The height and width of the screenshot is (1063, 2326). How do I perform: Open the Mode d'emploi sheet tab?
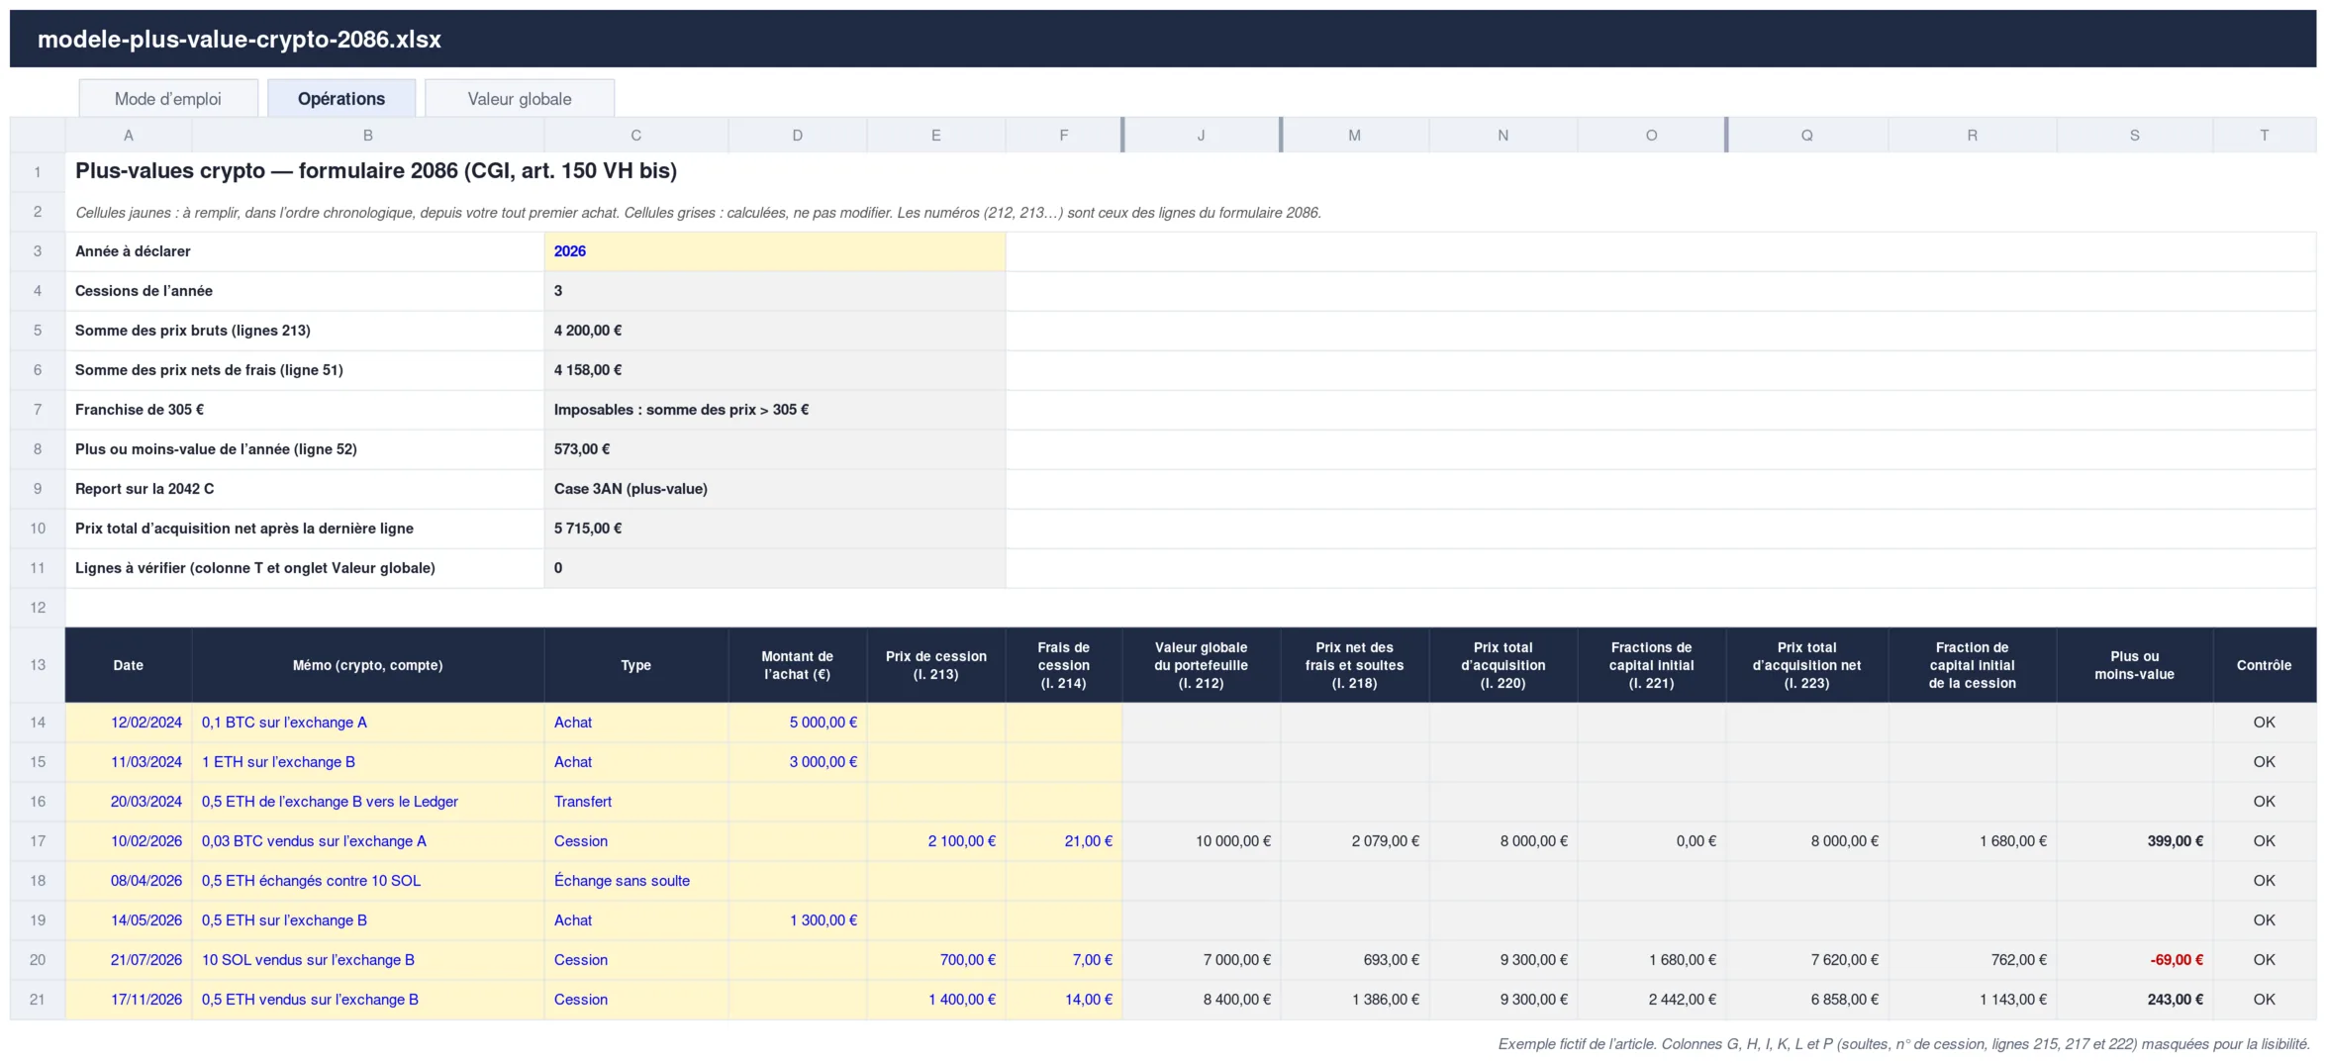coord(168,99)
